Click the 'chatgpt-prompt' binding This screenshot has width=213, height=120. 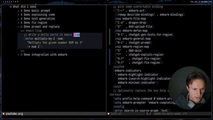tap(139, 43)
